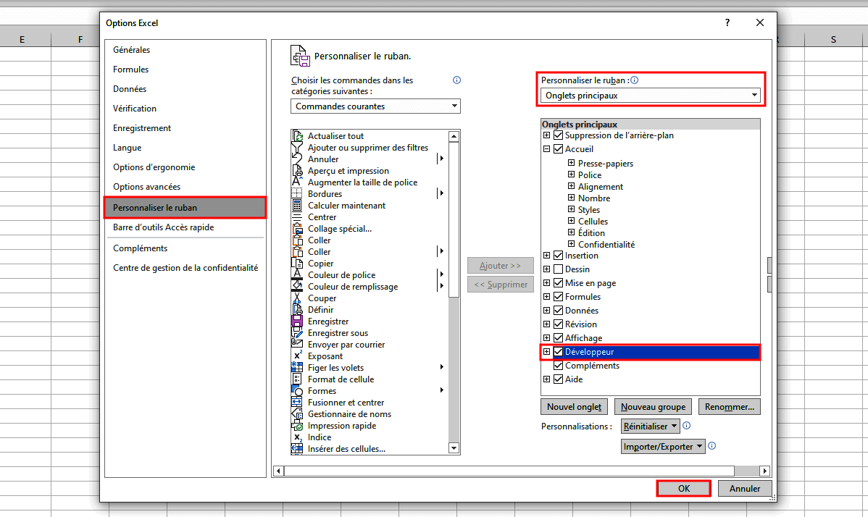Enable the Dessin tab checkbox
Viewport: 868px width, 517px height.
pos(558,269)
